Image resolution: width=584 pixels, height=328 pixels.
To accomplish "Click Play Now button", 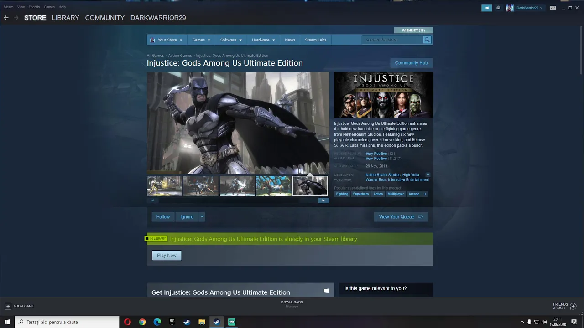I will click(167, 256).
